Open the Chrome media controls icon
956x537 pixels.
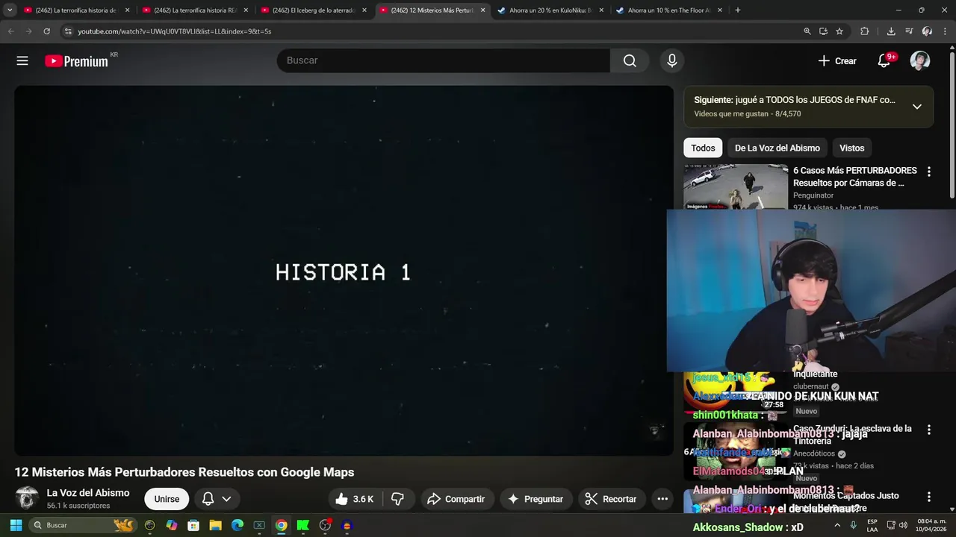coord(909,31)
